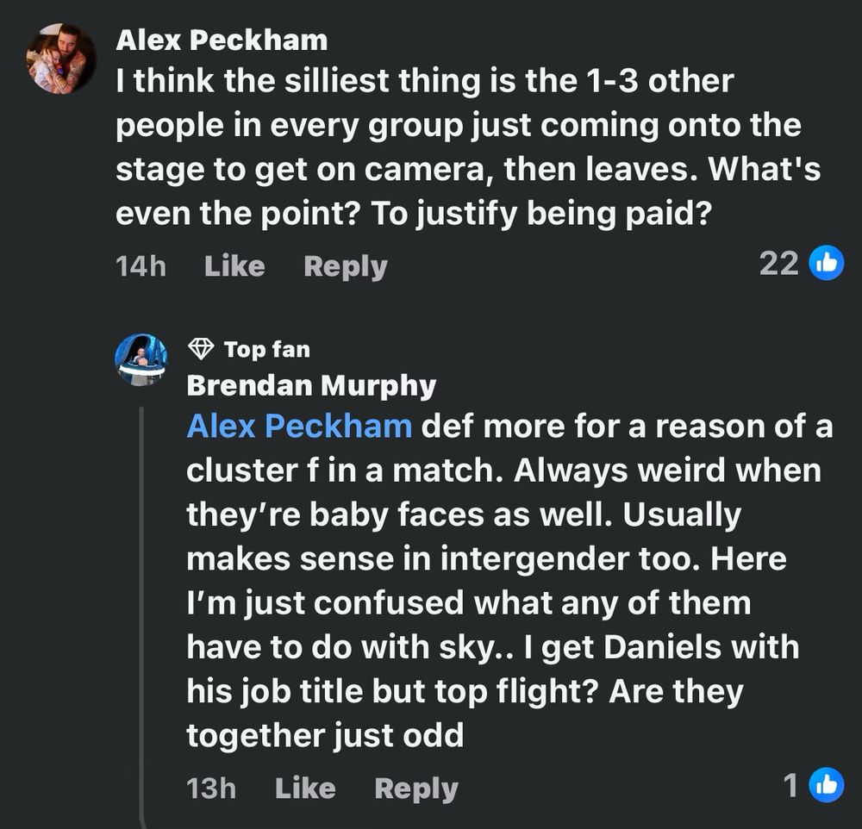This screenshot has height=829, width=862.
Task: Like Brendan Murphy's reply
Action: click(x=305, y=788)
